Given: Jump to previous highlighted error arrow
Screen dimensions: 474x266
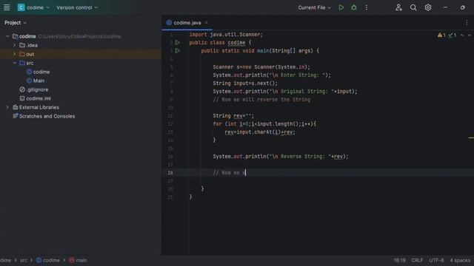Looking at the screenshot, I should coord(462,35).
